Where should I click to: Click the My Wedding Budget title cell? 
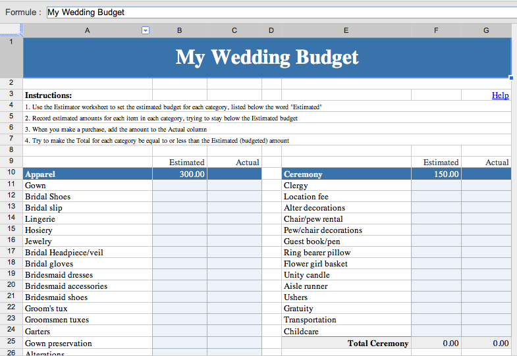point(267,57)
